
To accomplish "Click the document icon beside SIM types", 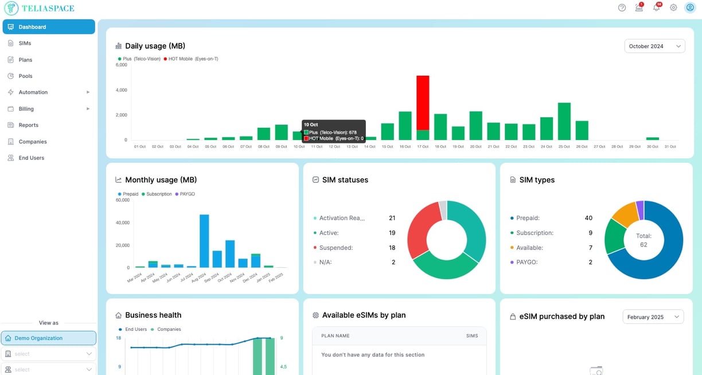I will click(513, 179).
